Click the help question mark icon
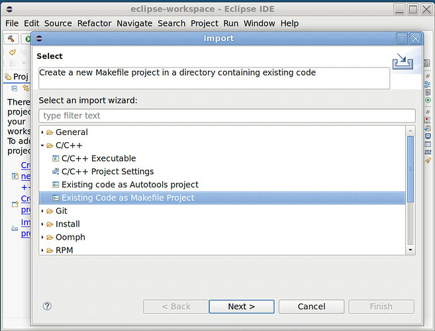Viewport: 435px width, 331px height. pyautogui.click(x=47, y=306)
